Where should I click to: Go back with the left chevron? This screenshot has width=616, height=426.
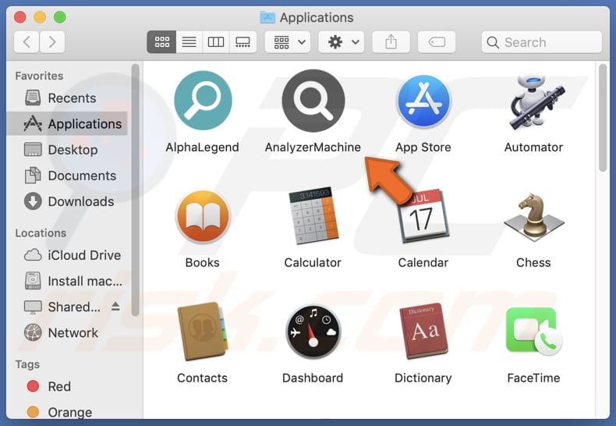[27, 42]
